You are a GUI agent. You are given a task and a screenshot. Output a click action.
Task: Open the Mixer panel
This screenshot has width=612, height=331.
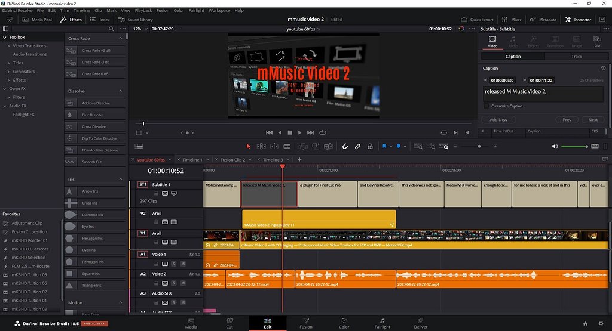(x=512, y=20)
